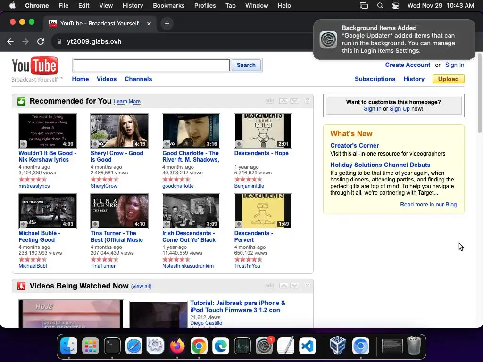483x362 pixels.
Task: Open the Subscriptions link
Action: [375, 79]
